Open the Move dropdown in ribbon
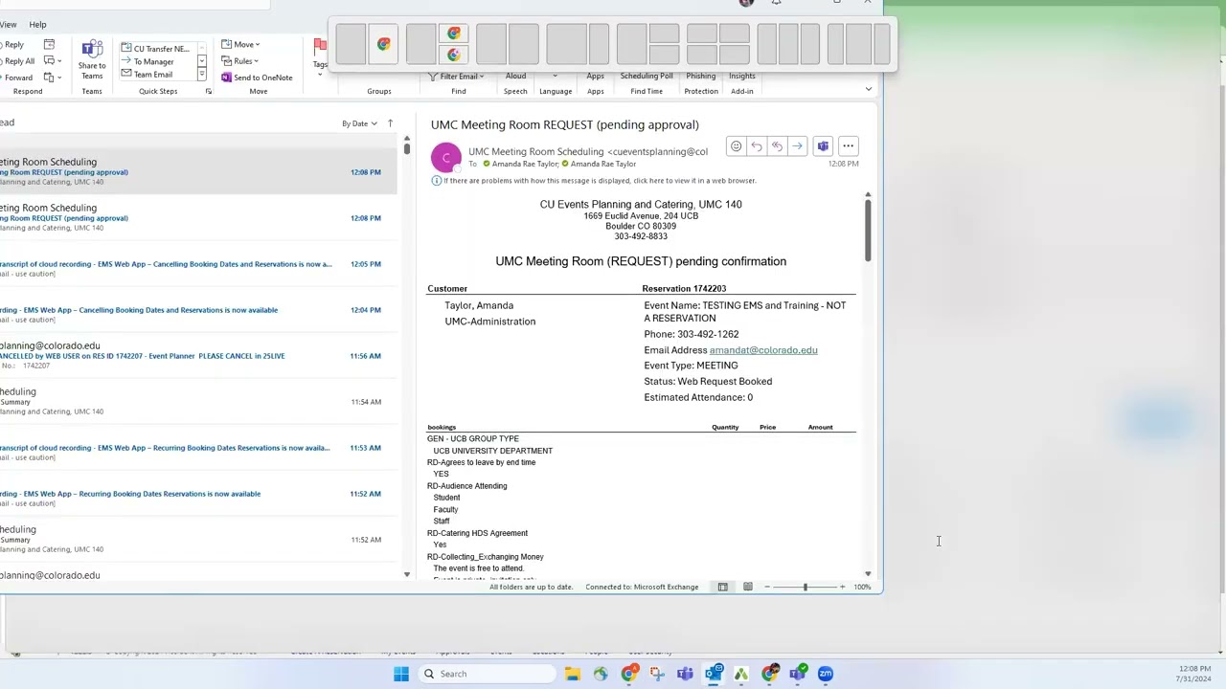 point(240,44)
